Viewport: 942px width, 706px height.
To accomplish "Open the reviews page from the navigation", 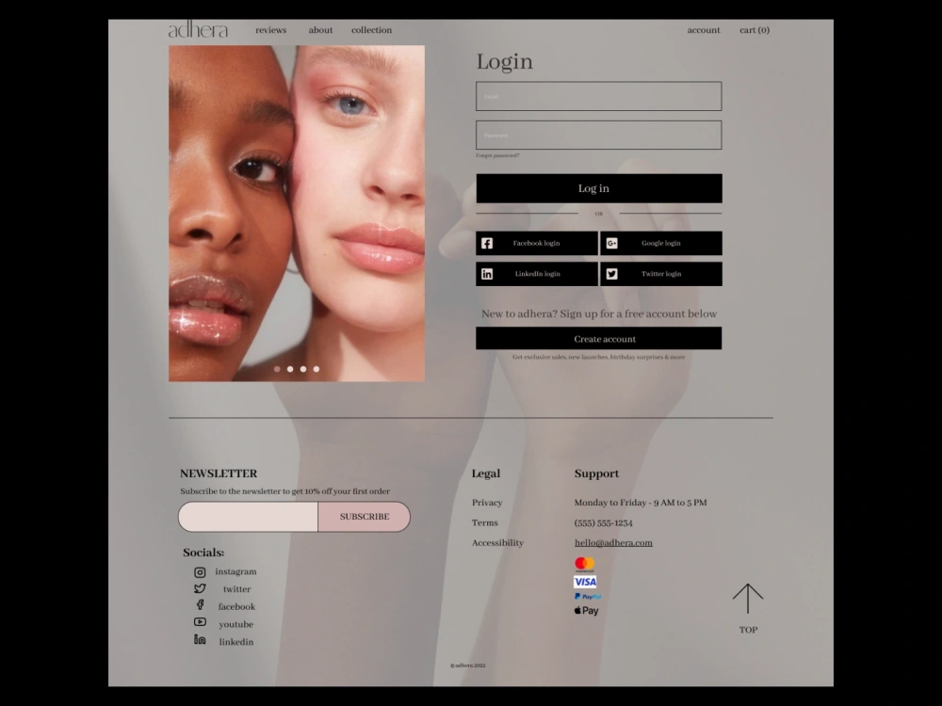I will point(270,29).
